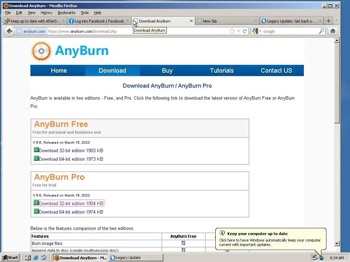Switch to the Keep up to date with AfterD... tab
The height and width of the screenshot is (262, 350).
[x=35, y=21]
